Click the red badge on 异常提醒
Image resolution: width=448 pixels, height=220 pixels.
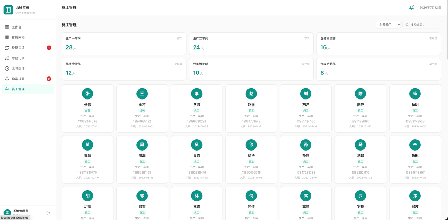pos(49,79)
